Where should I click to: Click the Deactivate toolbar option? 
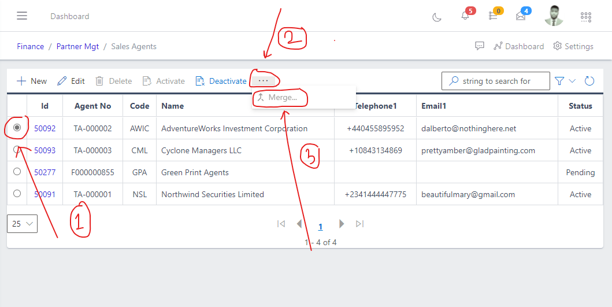tap(221, 81)
